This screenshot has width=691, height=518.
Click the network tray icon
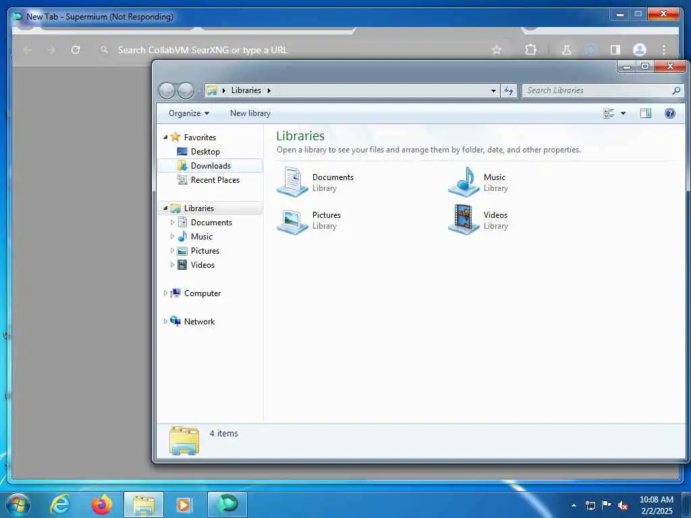pyautogui.click(x=590, y=505)
